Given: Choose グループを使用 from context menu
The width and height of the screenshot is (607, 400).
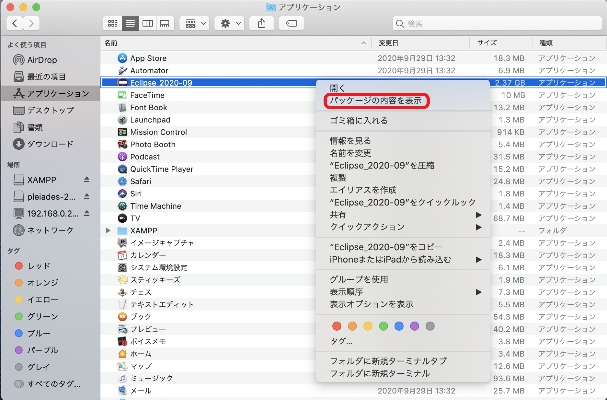Looking at the screenshot, I should click(x=403, y=279).
